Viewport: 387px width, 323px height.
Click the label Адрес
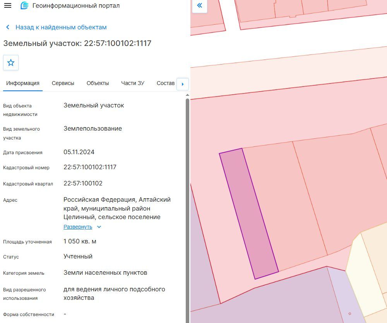click(10, 200)
